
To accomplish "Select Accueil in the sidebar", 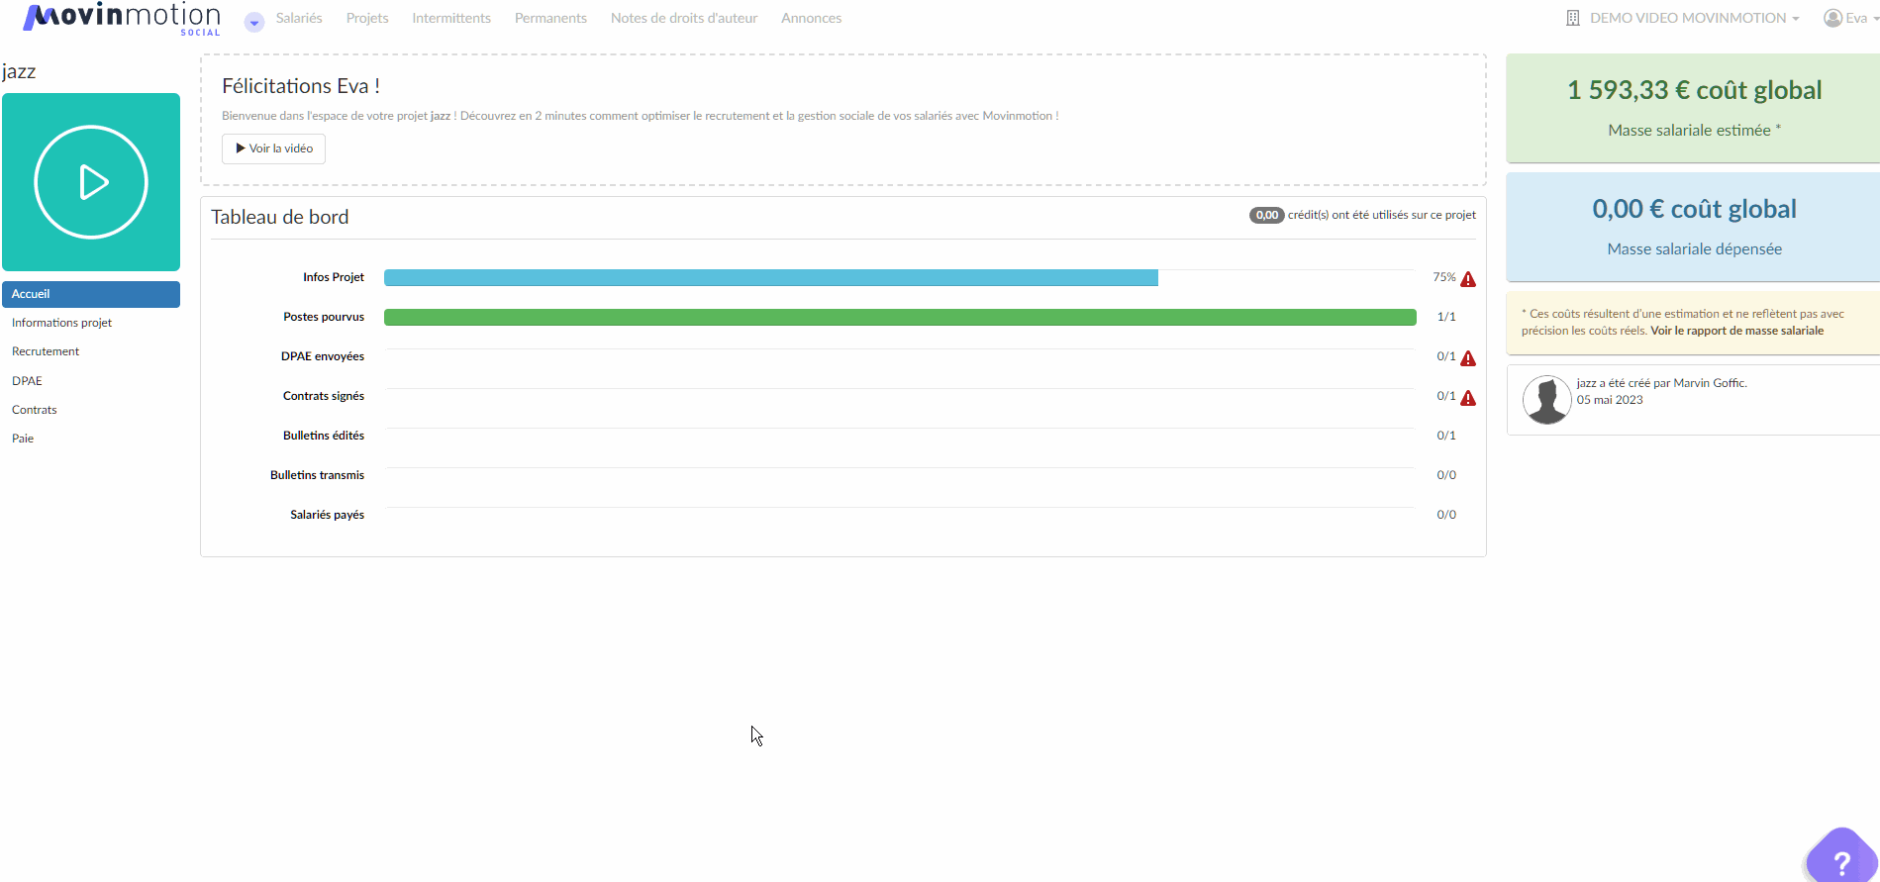I will click(x=91, y=294).
